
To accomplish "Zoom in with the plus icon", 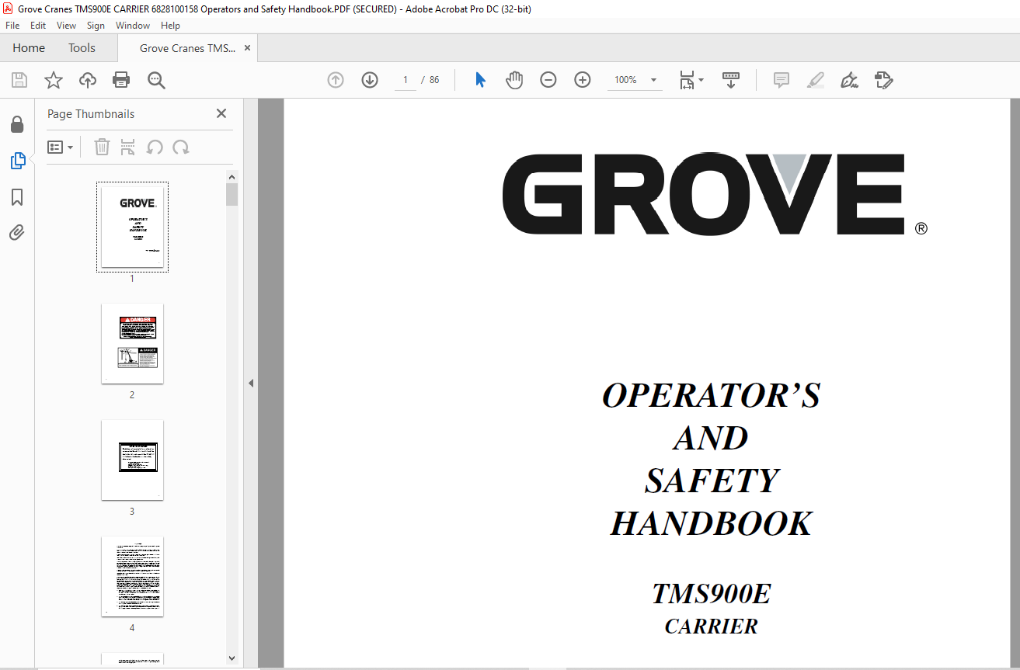I will pos(583,80).
